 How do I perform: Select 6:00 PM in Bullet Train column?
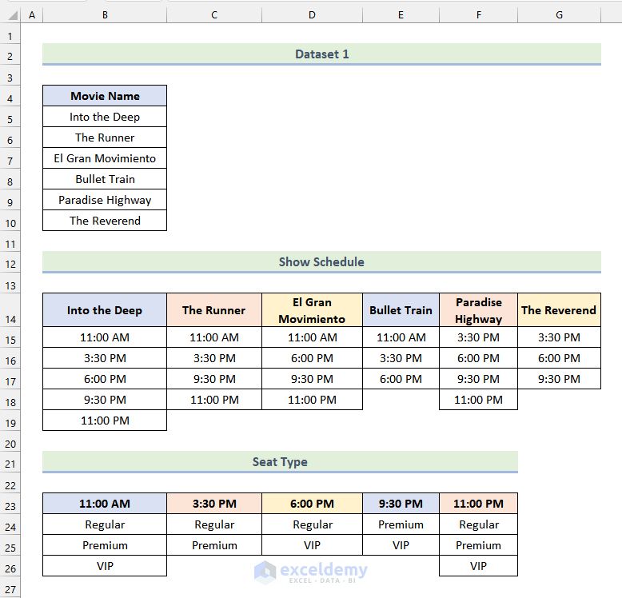coord(401,379)
